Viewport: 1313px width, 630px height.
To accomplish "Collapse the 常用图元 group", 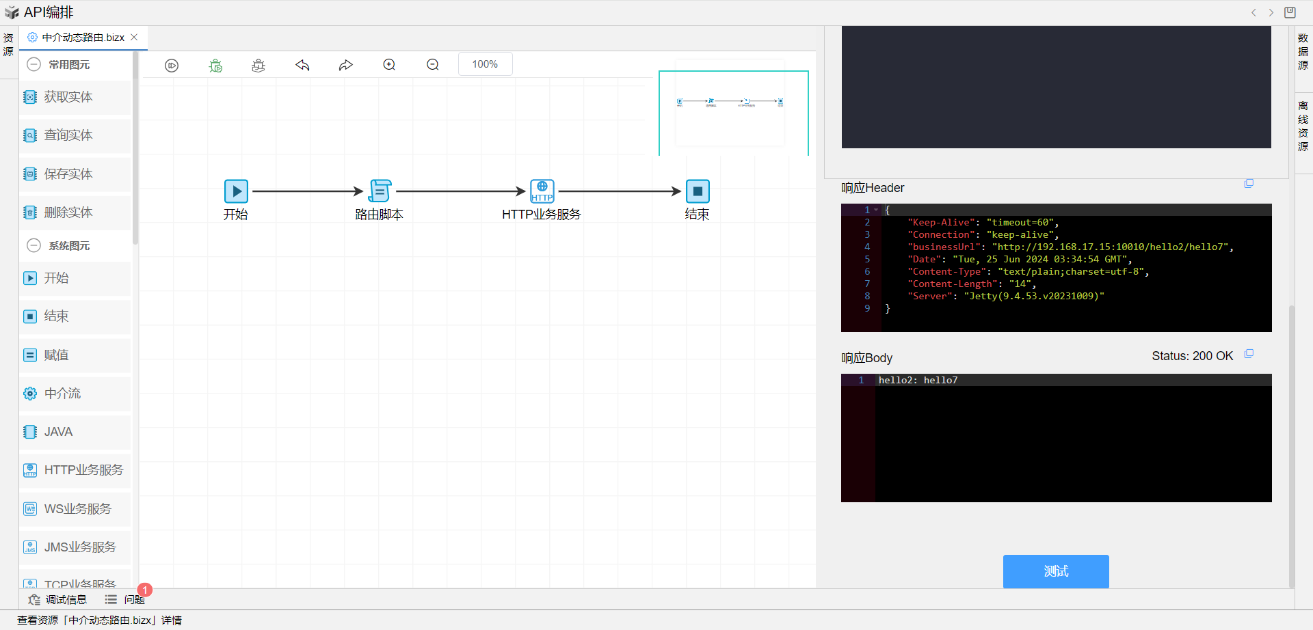I will point(34,65).
